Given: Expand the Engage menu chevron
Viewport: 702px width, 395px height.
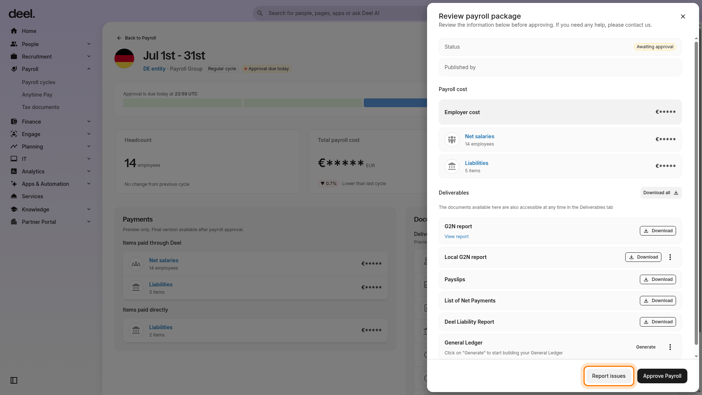Looking at the screenshot, I should [x=89, y=134].
